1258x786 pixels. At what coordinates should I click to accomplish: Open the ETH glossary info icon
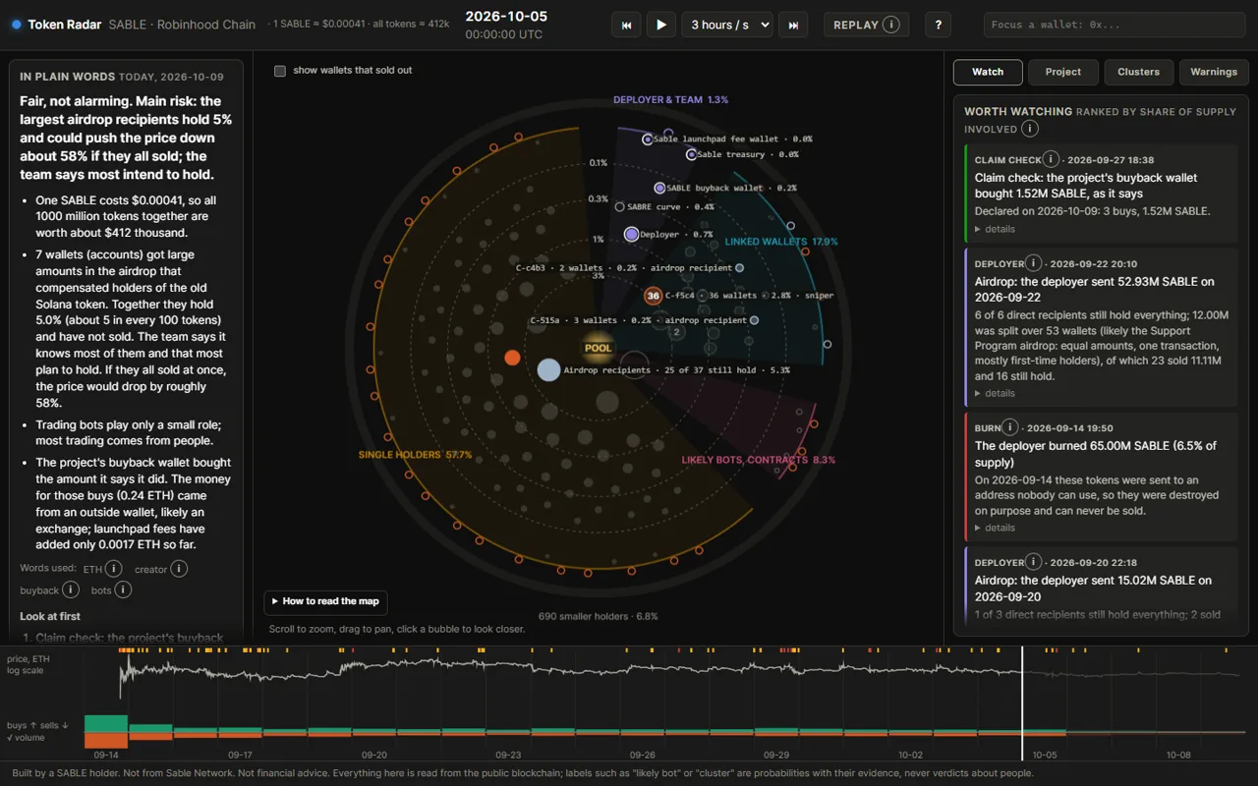pos(114,569)
